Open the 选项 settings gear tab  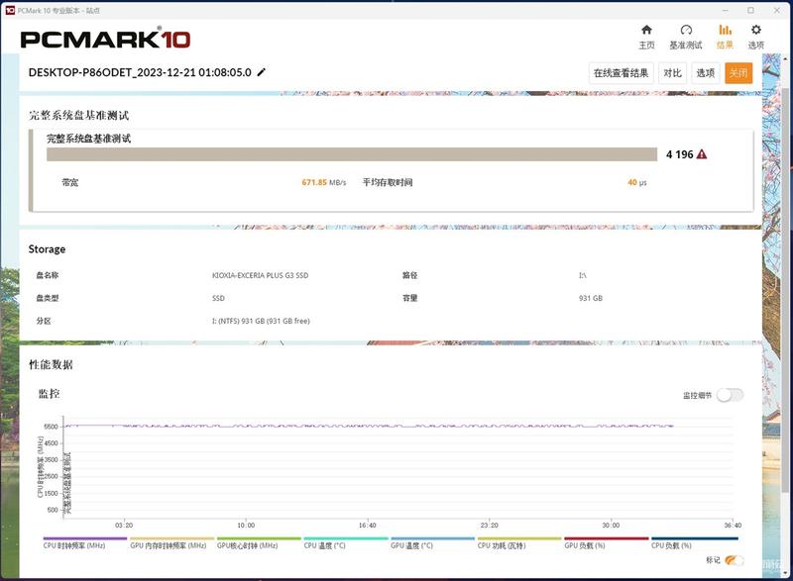click(756, 37)
